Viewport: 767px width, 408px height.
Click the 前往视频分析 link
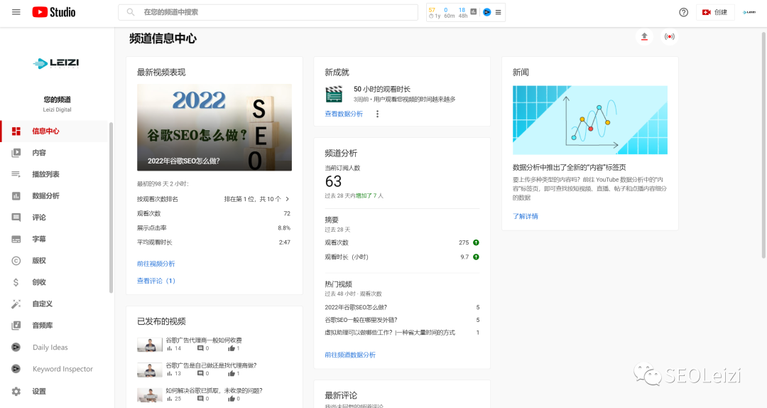156,264
